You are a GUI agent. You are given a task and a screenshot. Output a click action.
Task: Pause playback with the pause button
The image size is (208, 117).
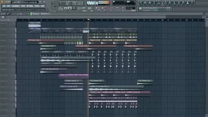(65, 8)
